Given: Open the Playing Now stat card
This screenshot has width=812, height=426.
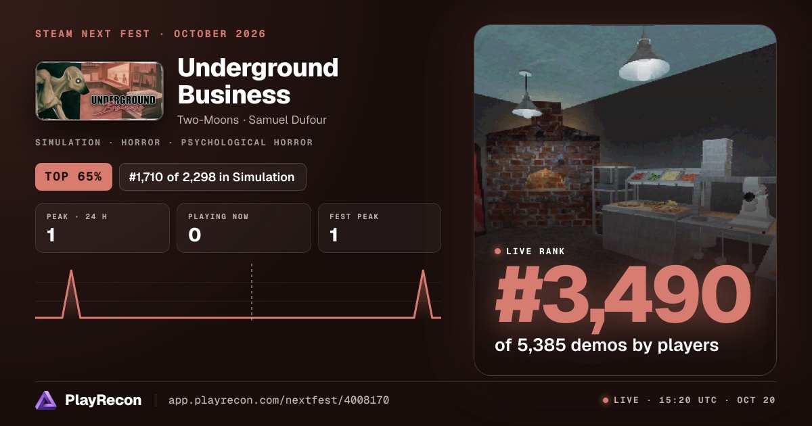Looking at the screenshot, I should (x=244, y=228).
